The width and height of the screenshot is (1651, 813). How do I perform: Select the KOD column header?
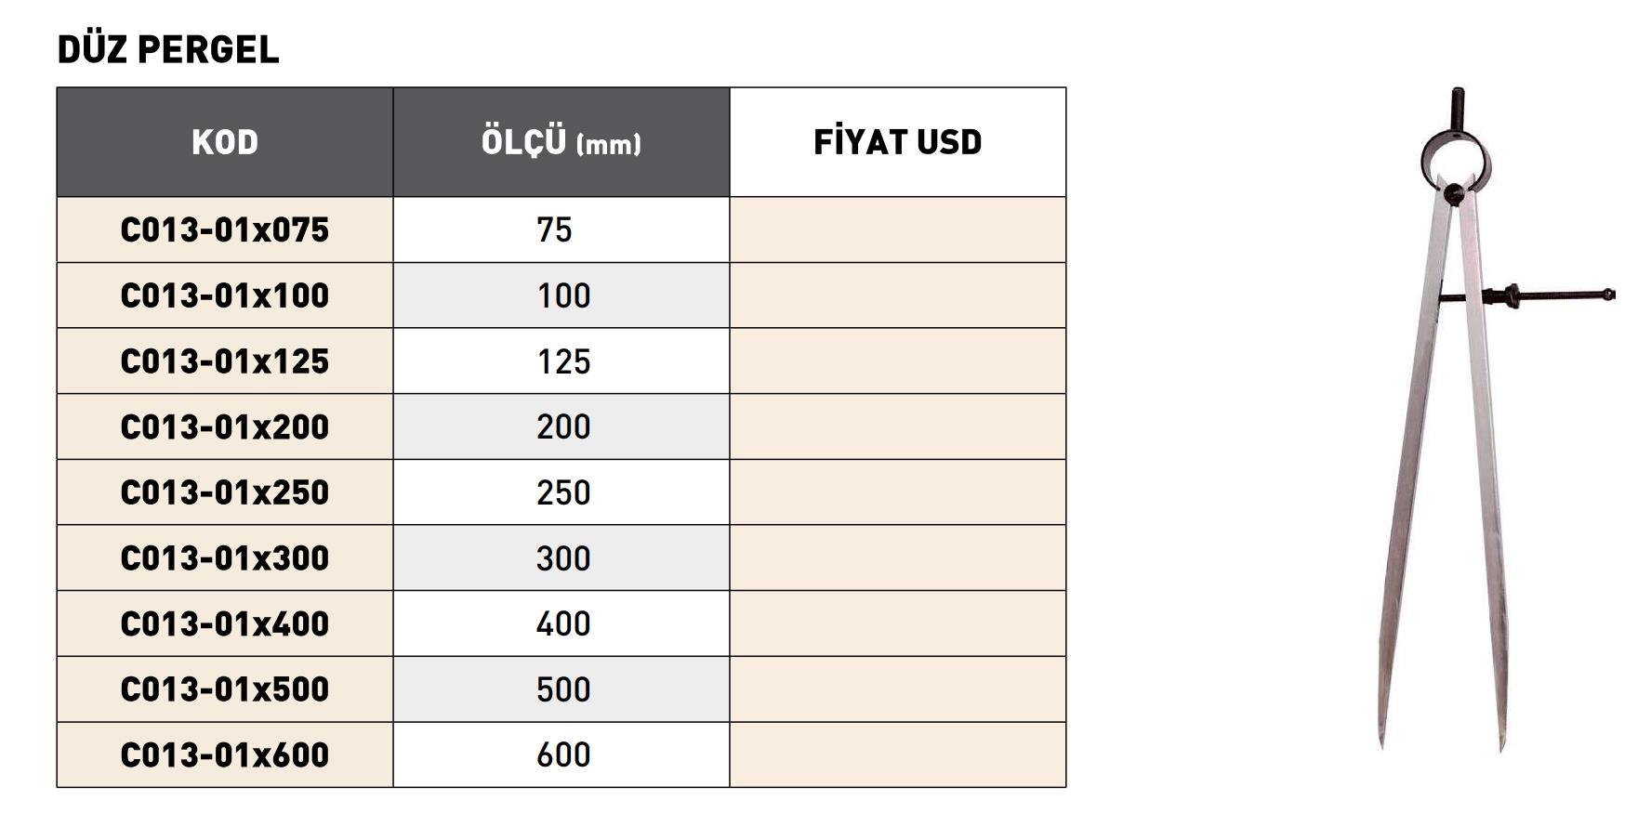tap(225, 142)
